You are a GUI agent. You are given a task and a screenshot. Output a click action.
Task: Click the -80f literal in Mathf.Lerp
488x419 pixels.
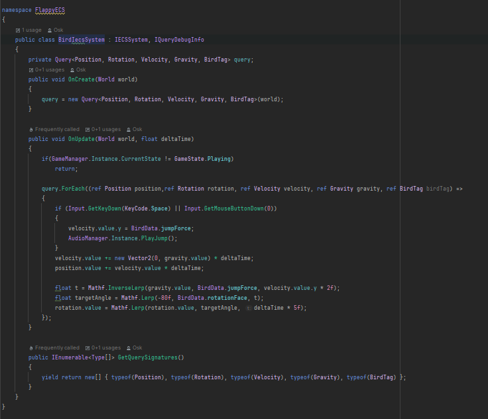pyautogui.click(x=164, y=298)
